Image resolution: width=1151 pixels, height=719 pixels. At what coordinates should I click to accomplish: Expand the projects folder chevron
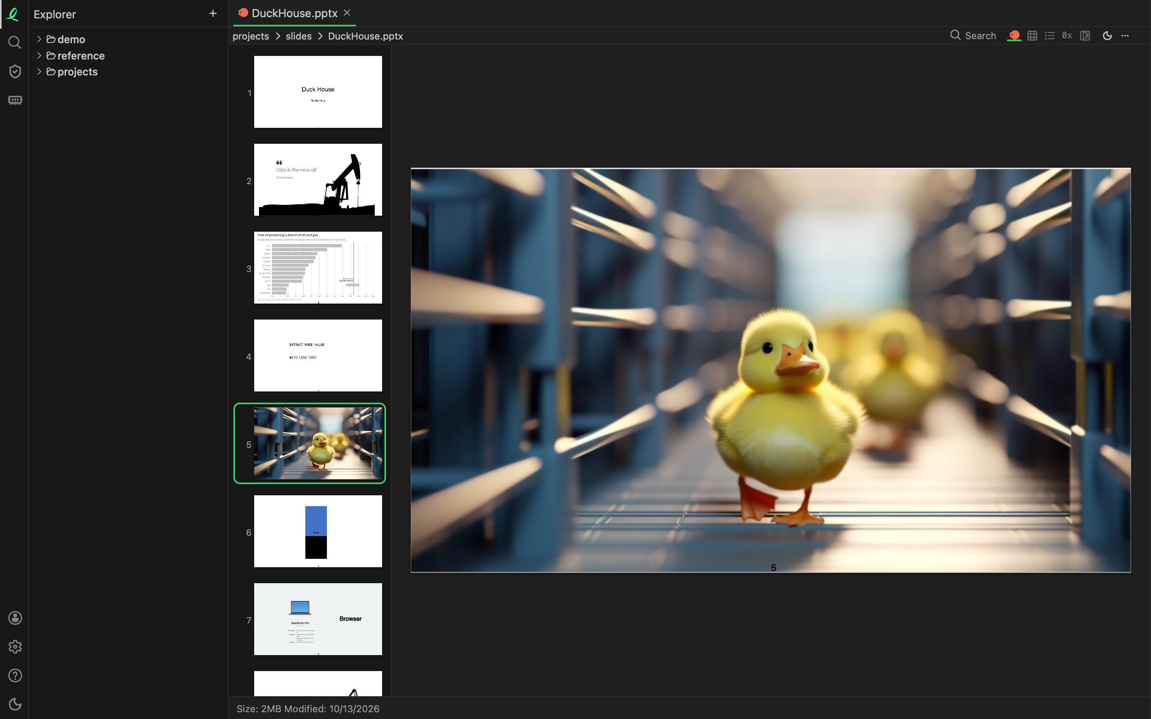click(x=39, y=72)
